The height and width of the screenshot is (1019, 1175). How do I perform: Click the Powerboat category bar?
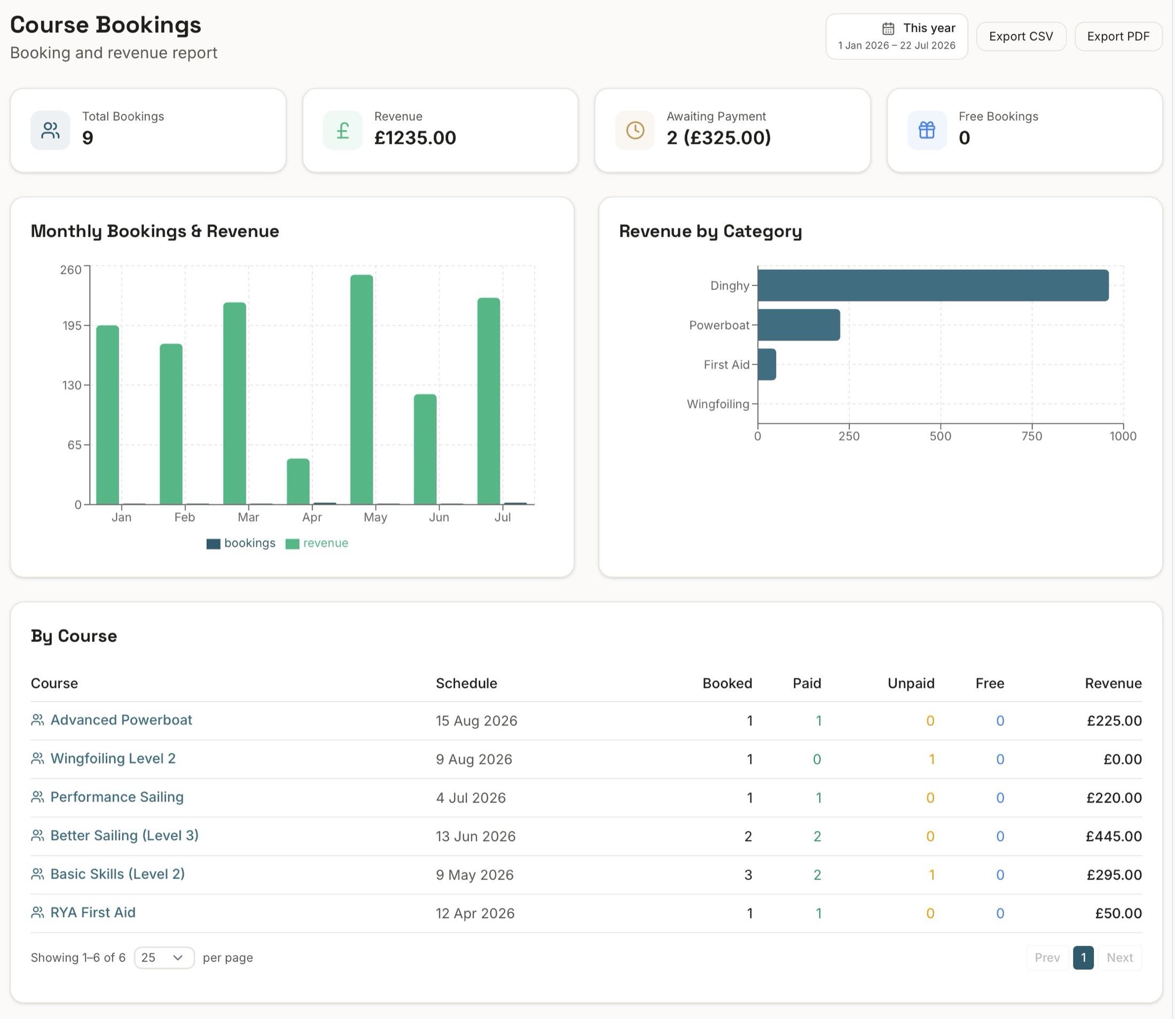(x=799, y=325)
